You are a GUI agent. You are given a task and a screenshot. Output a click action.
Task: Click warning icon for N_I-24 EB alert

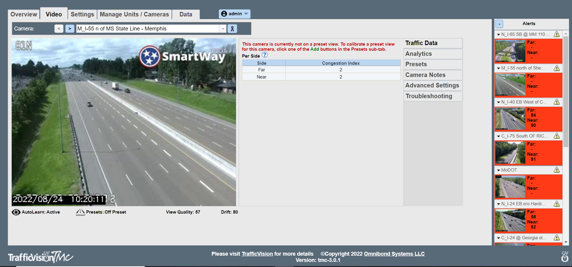coord(557,204)
